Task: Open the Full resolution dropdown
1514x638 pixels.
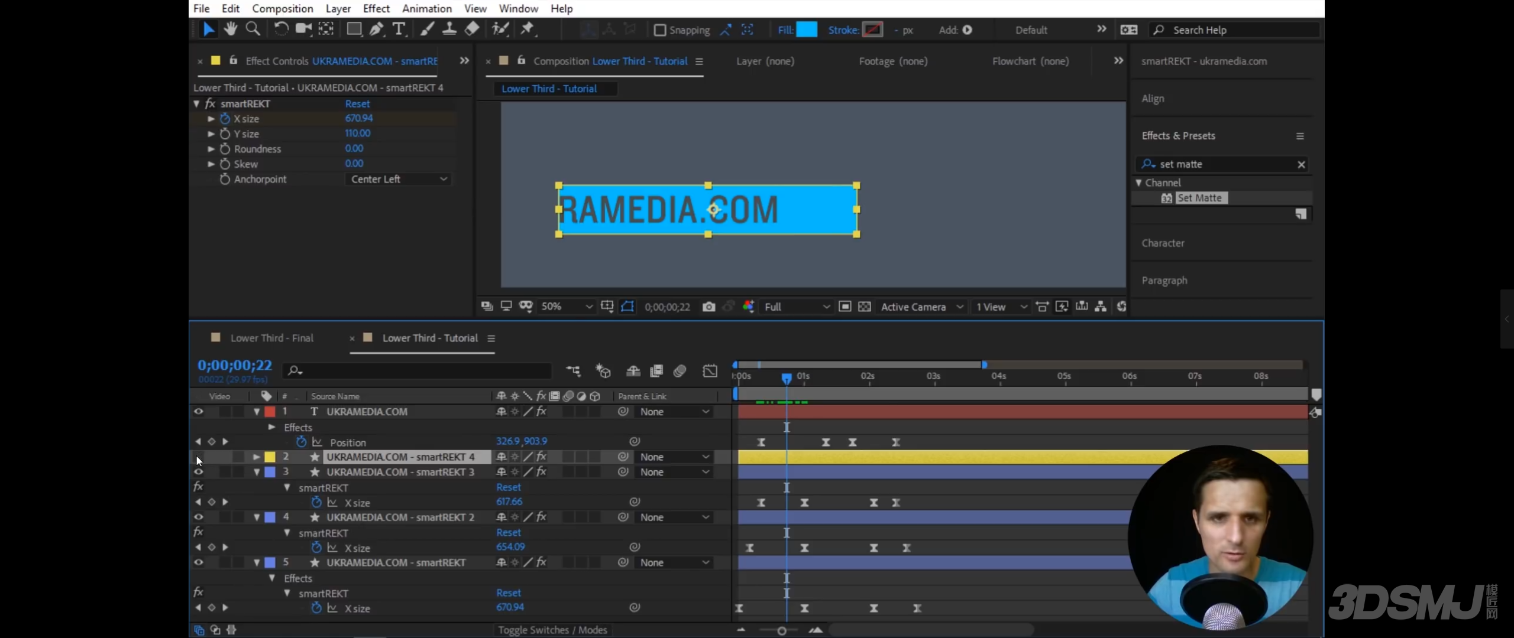Action: coord(796,307)
